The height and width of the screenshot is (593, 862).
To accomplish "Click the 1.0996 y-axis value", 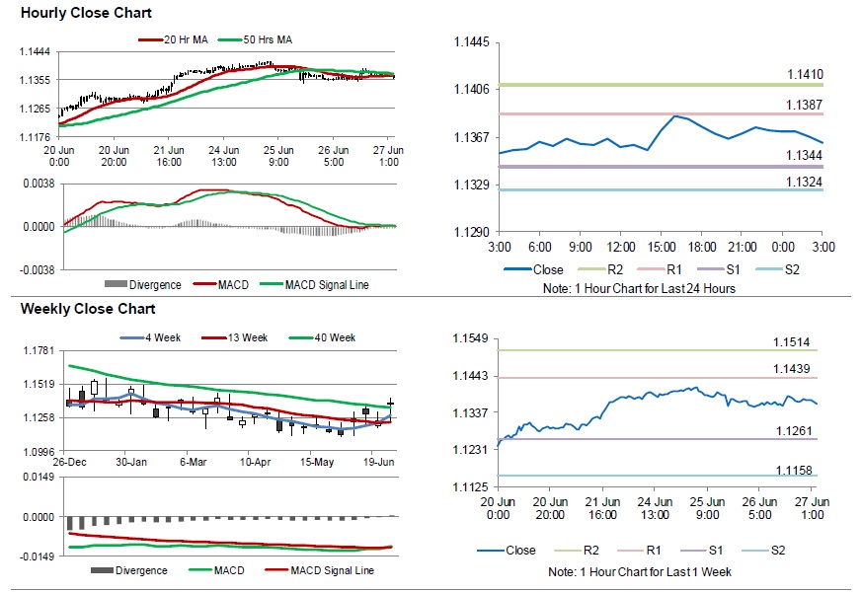I will [39, 452].
